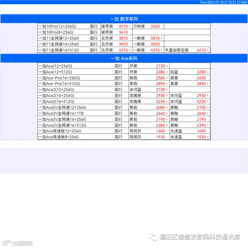Click '一瞬青' in the 一加11全网通12+256G row
Viewport: 248px width, 248px height.
(139, 38)
